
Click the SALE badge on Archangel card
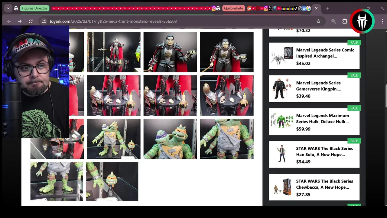tap(354, 42)
